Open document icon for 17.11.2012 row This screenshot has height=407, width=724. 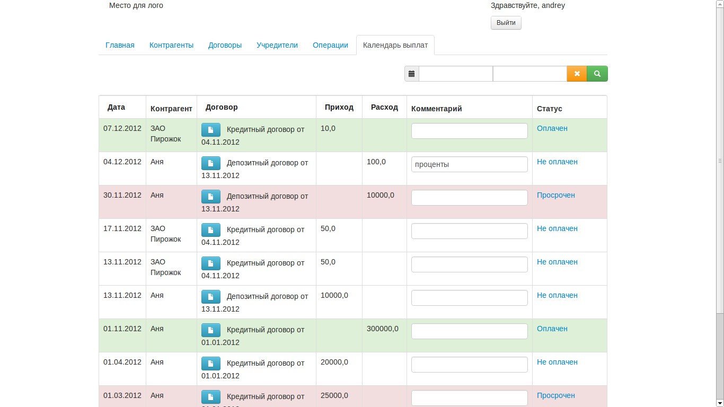pos(211,230)
